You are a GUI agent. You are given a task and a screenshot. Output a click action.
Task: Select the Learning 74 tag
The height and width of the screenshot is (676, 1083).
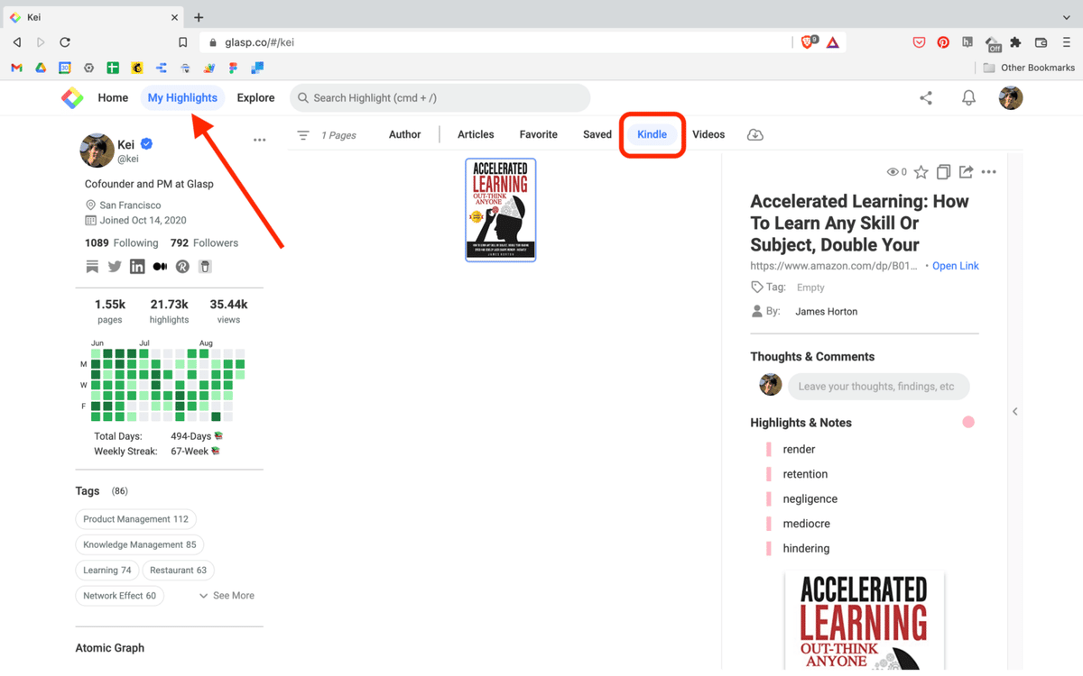pyautogui.click(x=107, y=570)
